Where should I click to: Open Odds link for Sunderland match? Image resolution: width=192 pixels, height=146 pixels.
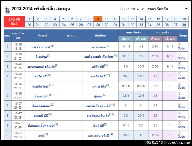coord(181,107)
